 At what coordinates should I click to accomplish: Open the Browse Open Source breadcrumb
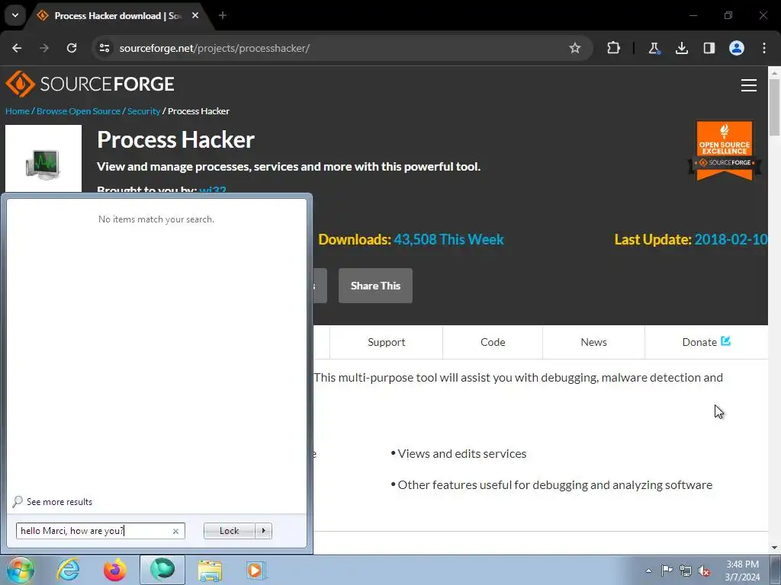79,111
